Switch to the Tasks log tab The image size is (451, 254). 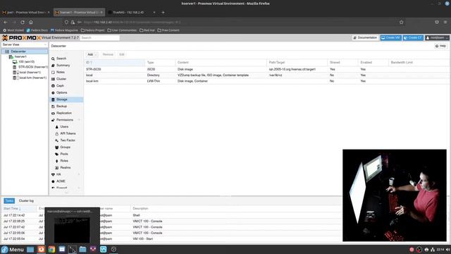click(9, 200)
